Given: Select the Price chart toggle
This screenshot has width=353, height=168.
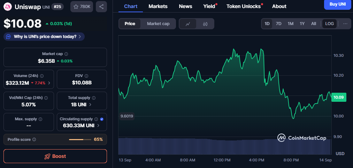Looking at the screenshot, I should pyautogui.click(x=130, y=24).
